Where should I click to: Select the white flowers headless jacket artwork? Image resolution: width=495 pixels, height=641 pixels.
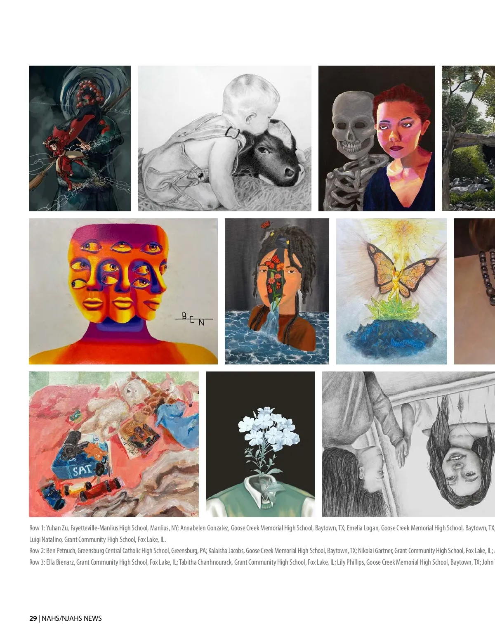point(260,444)
